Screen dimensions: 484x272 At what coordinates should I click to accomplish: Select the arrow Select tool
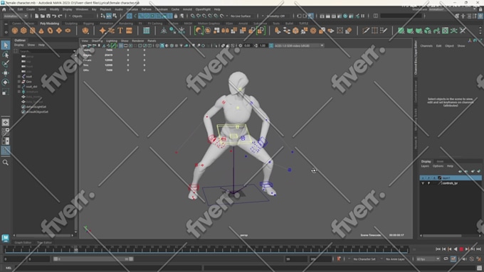coord(6,45)
